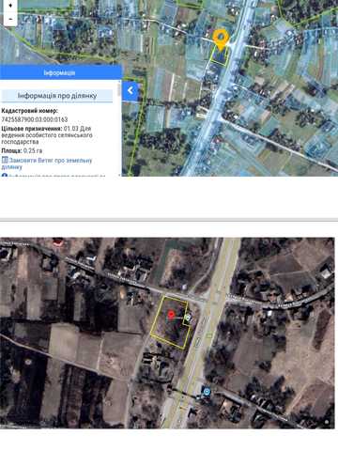Image resolution: width=338 pixels, height=451 pixels.
Task: Click the green circular marker beside red pin
Action: coord(187,318)
